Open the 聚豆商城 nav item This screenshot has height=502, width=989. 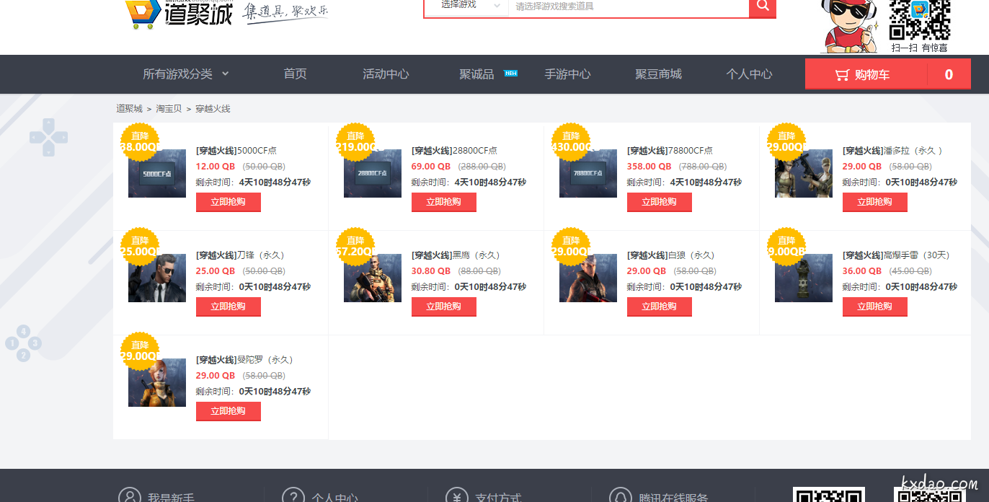point(658,74)
